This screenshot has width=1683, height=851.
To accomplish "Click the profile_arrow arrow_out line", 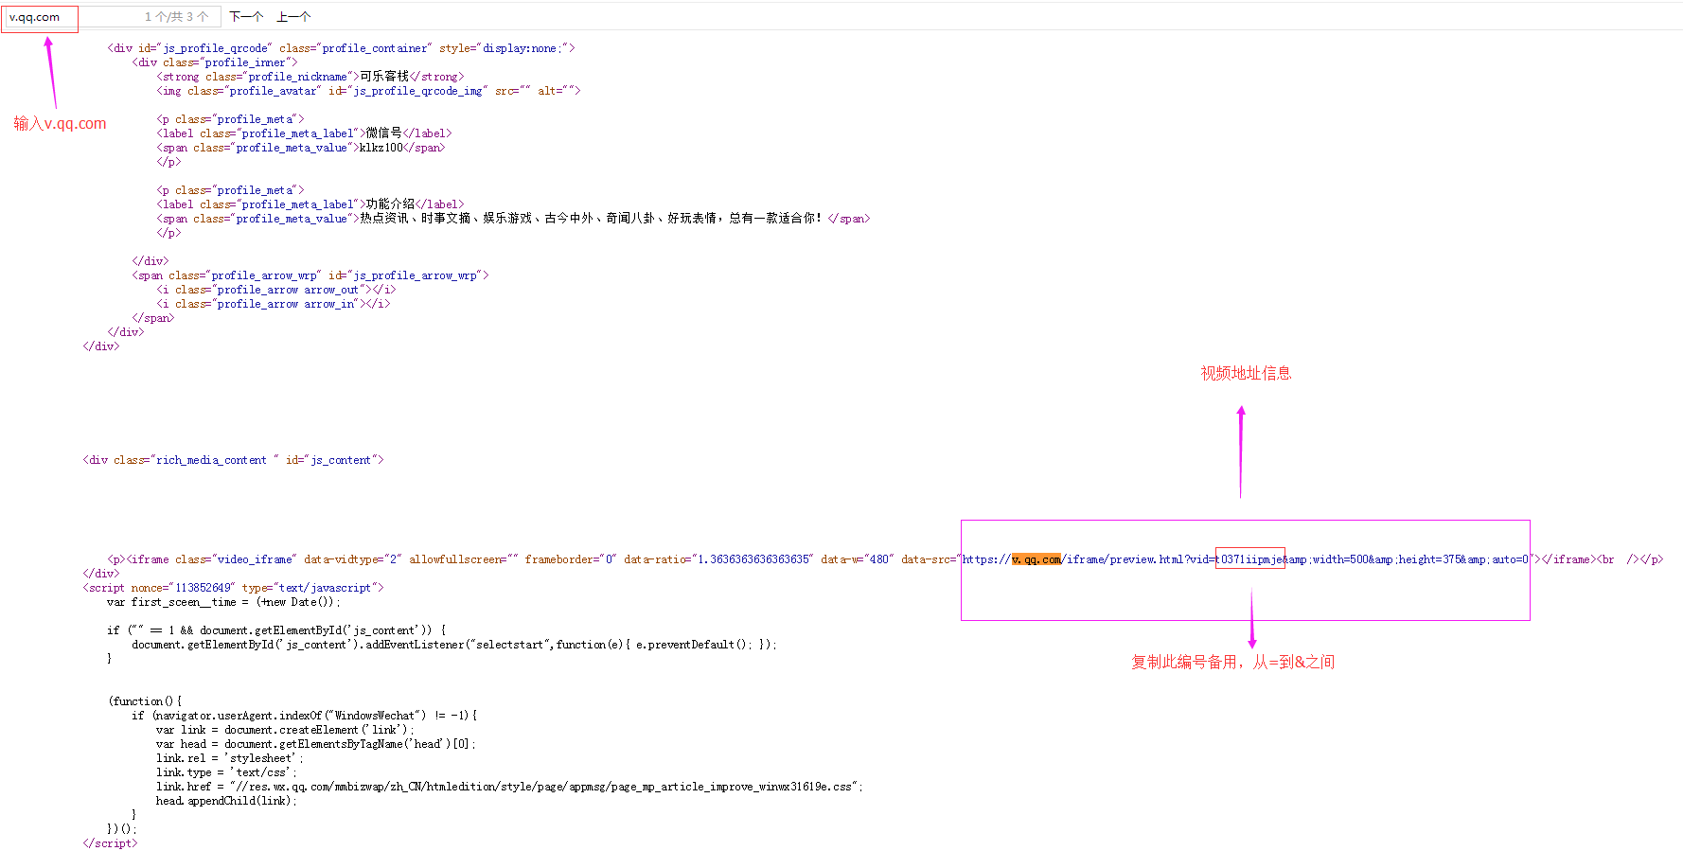I will pyautogui.click(x=276, y=290).
